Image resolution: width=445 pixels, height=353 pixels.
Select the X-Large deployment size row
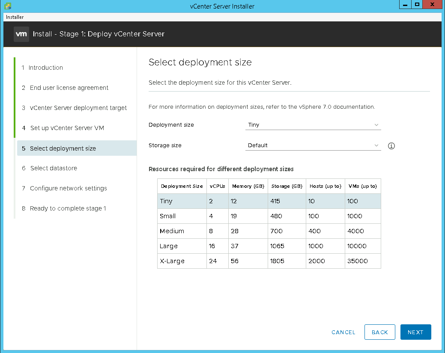[x=269, y=261]
